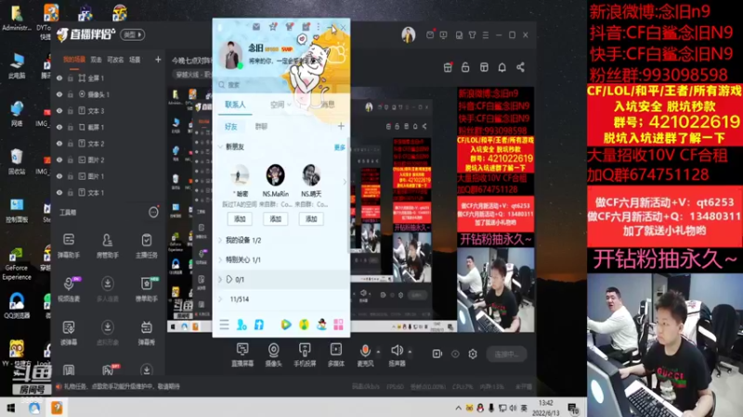Add 摄像头 source in bottom toolbar
Screen dimensions: 743x417
pos(273,355)
